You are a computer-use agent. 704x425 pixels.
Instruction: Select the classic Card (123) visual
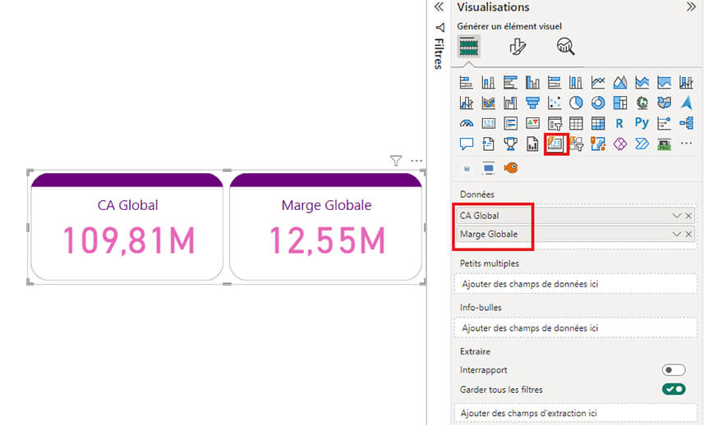[x=489, y=123]
